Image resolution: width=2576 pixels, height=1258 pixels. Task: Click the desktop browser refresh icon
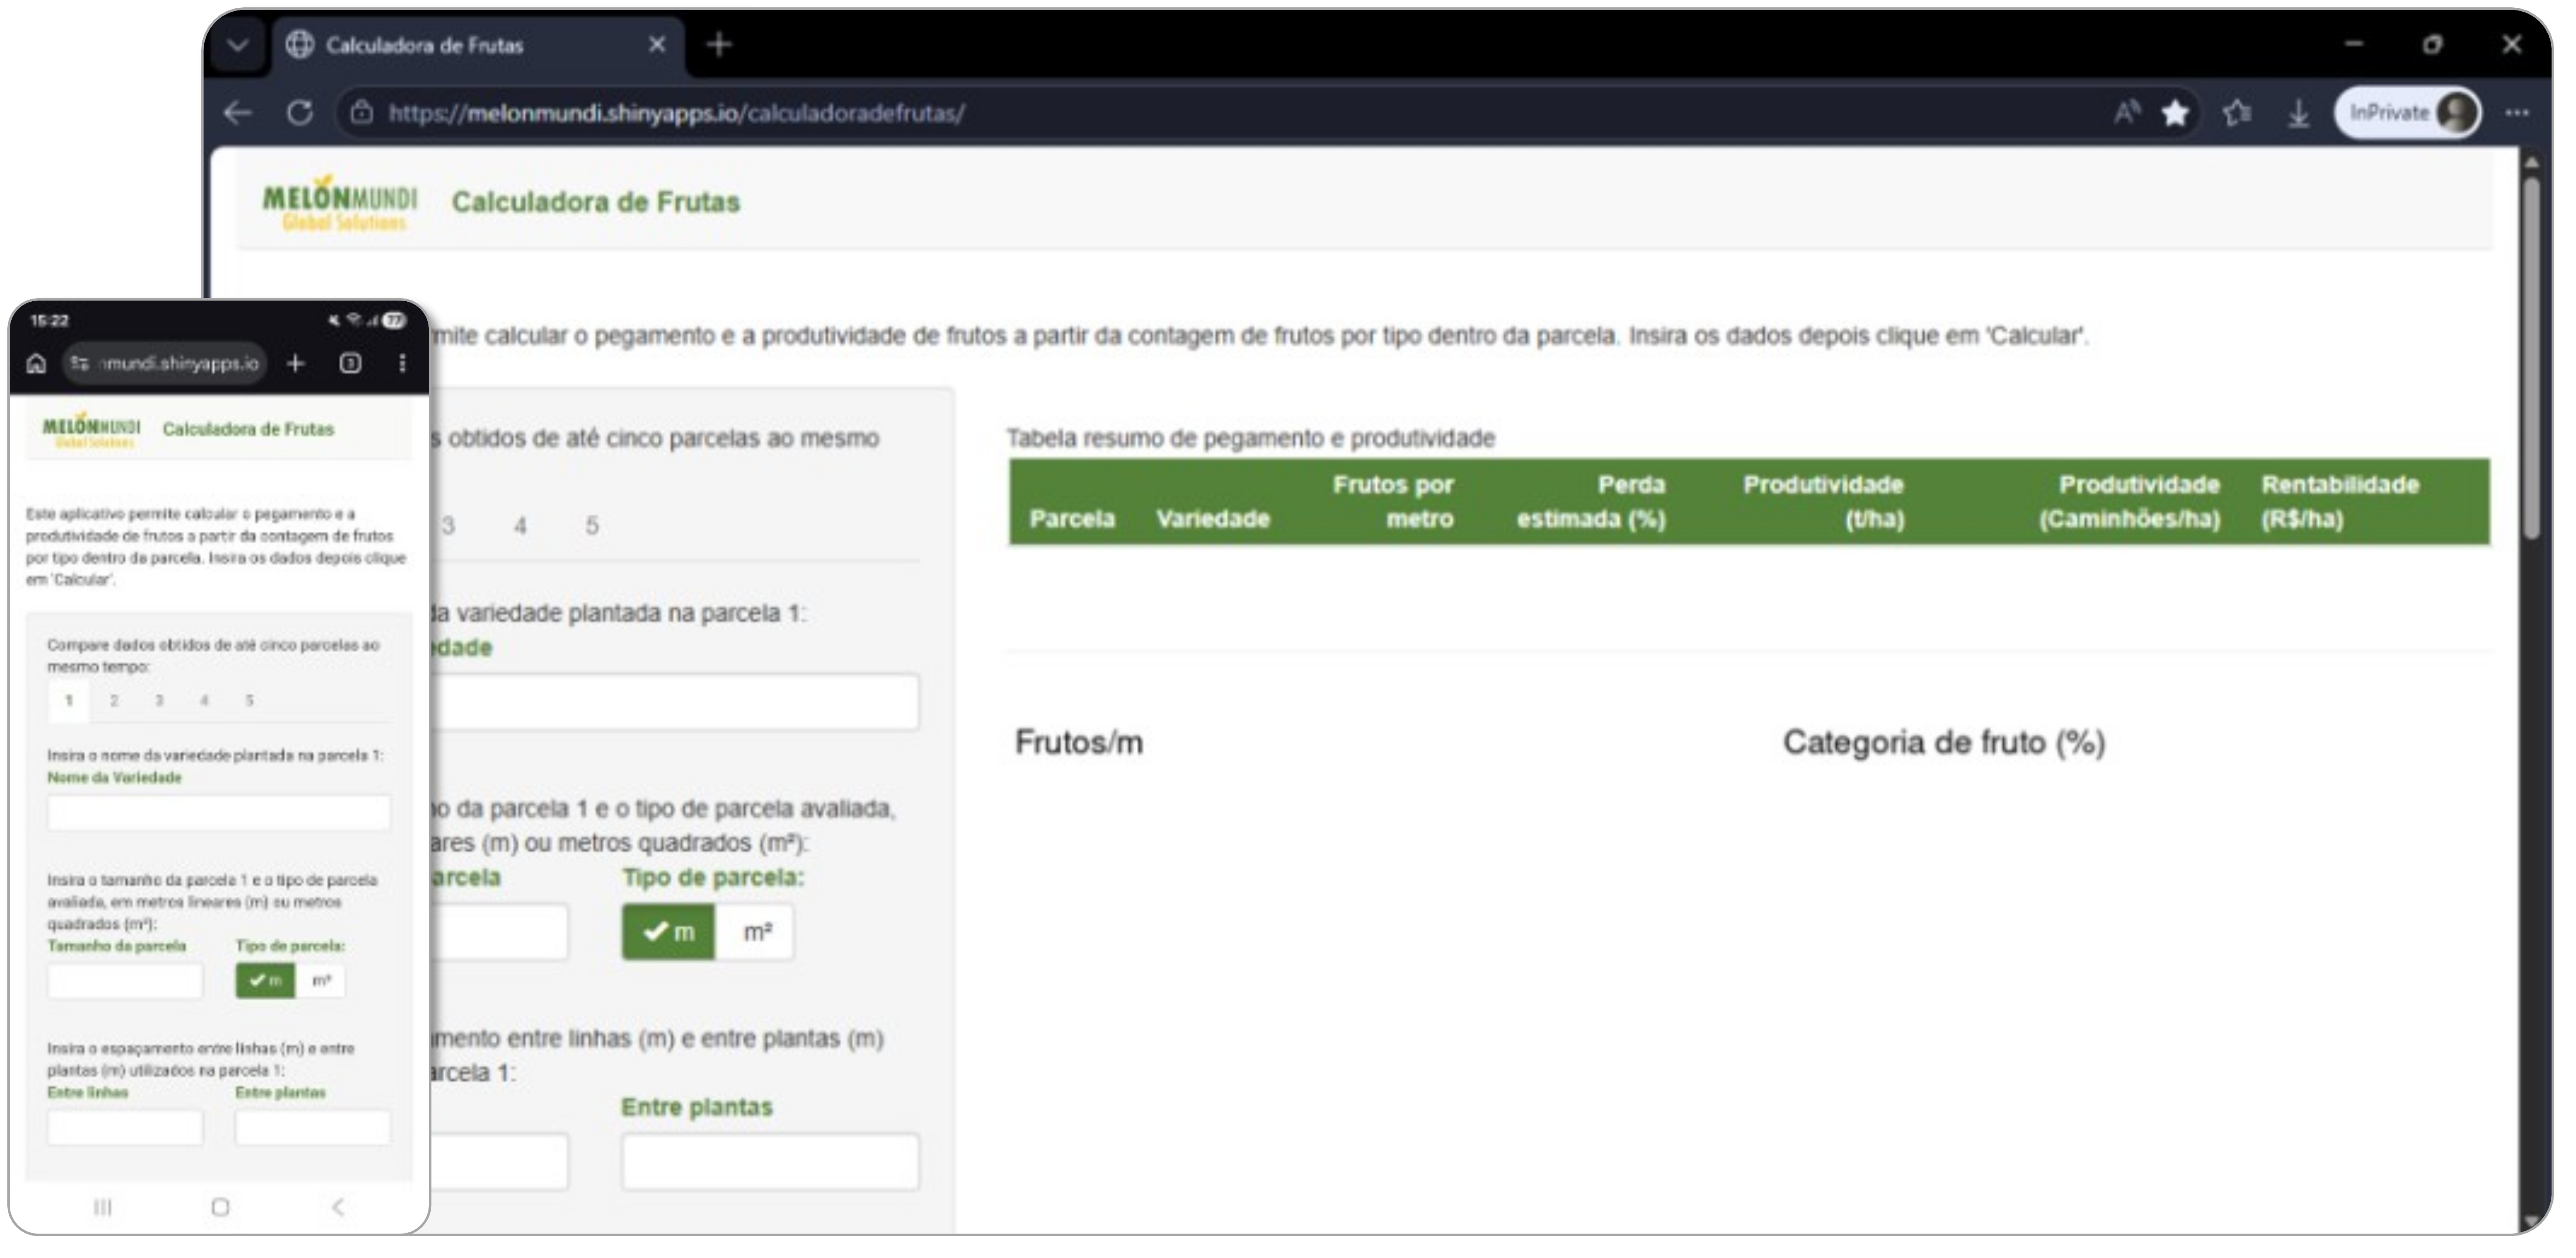pyautogui.click(x=299, y=113)
